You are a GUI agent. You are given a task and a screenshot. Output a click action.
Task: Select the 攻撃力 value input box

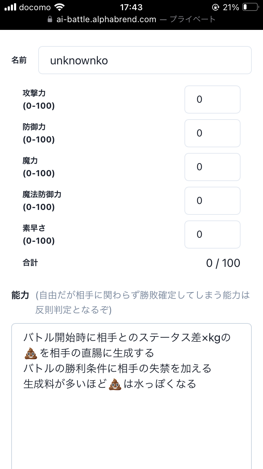[x=212, y=99]
